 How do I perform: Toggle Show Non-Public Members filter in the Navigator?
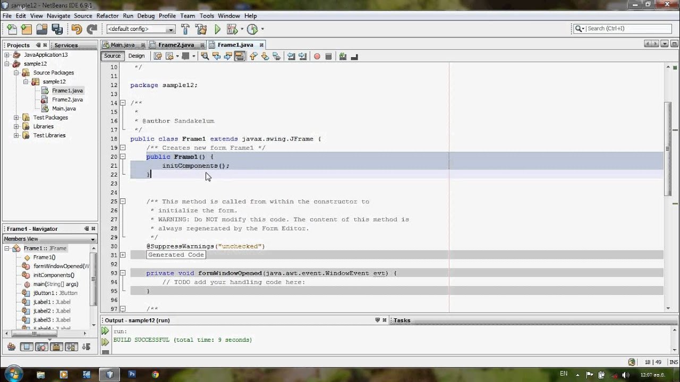tap(56, 347)
